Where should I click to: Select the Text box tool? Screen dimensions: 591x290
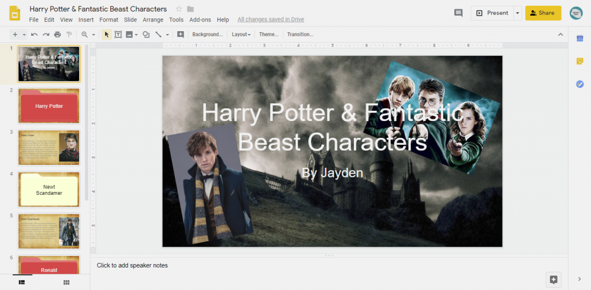click(118, 35)
